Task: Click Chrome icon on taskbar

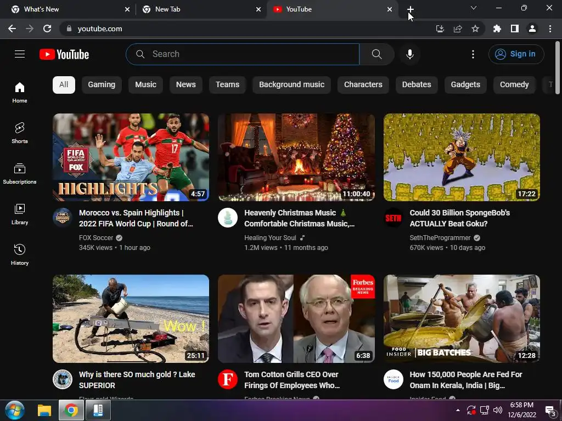Action: [71, 410]
